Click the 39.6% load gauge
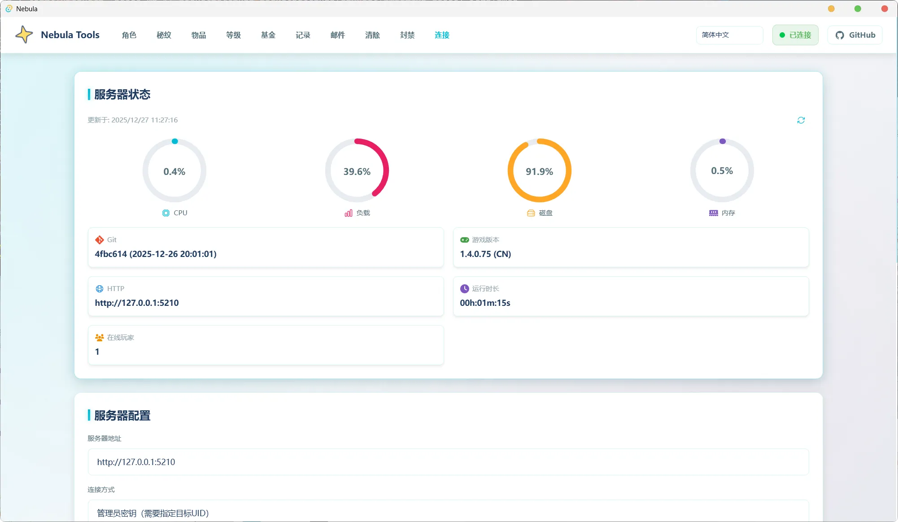 coord(357,171)
